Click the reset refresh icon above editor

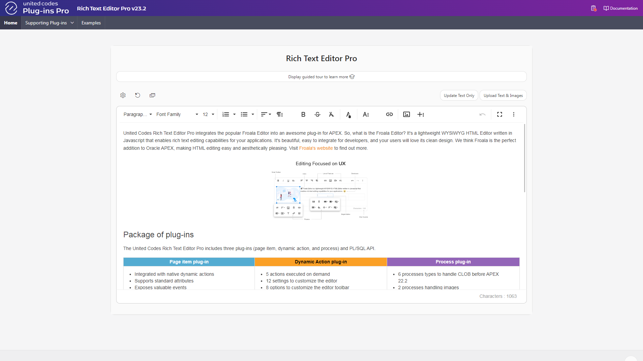click(137, 95)
